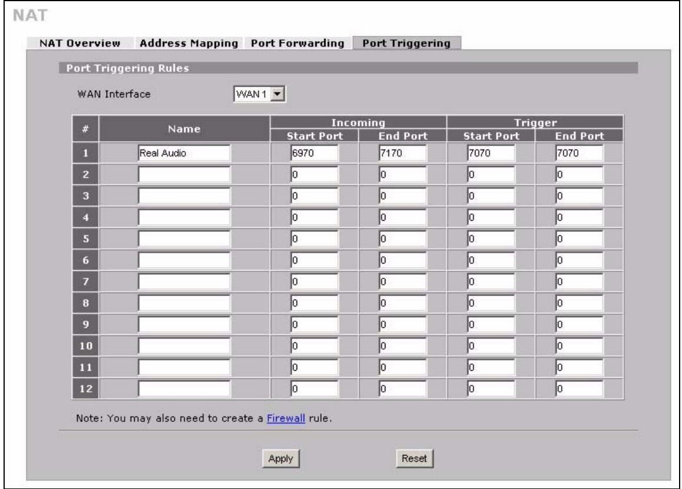Click rule 9 incoming start port field
The width and height of the screenshot is (682, 489).
[314, 324]
